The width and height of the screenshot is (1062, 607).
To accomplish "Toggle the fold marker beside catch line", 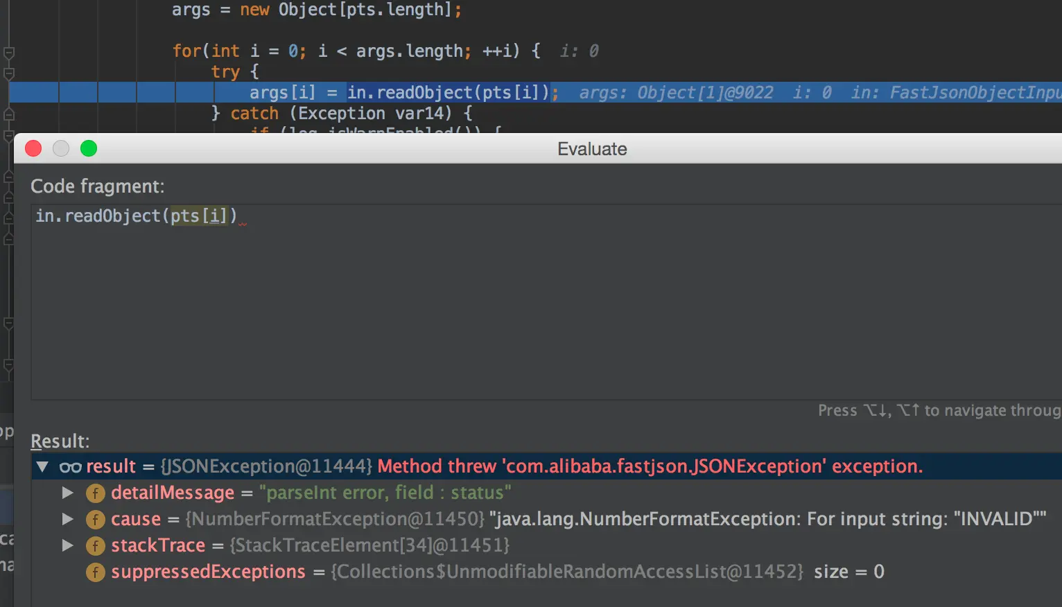I will click(9, 114).
